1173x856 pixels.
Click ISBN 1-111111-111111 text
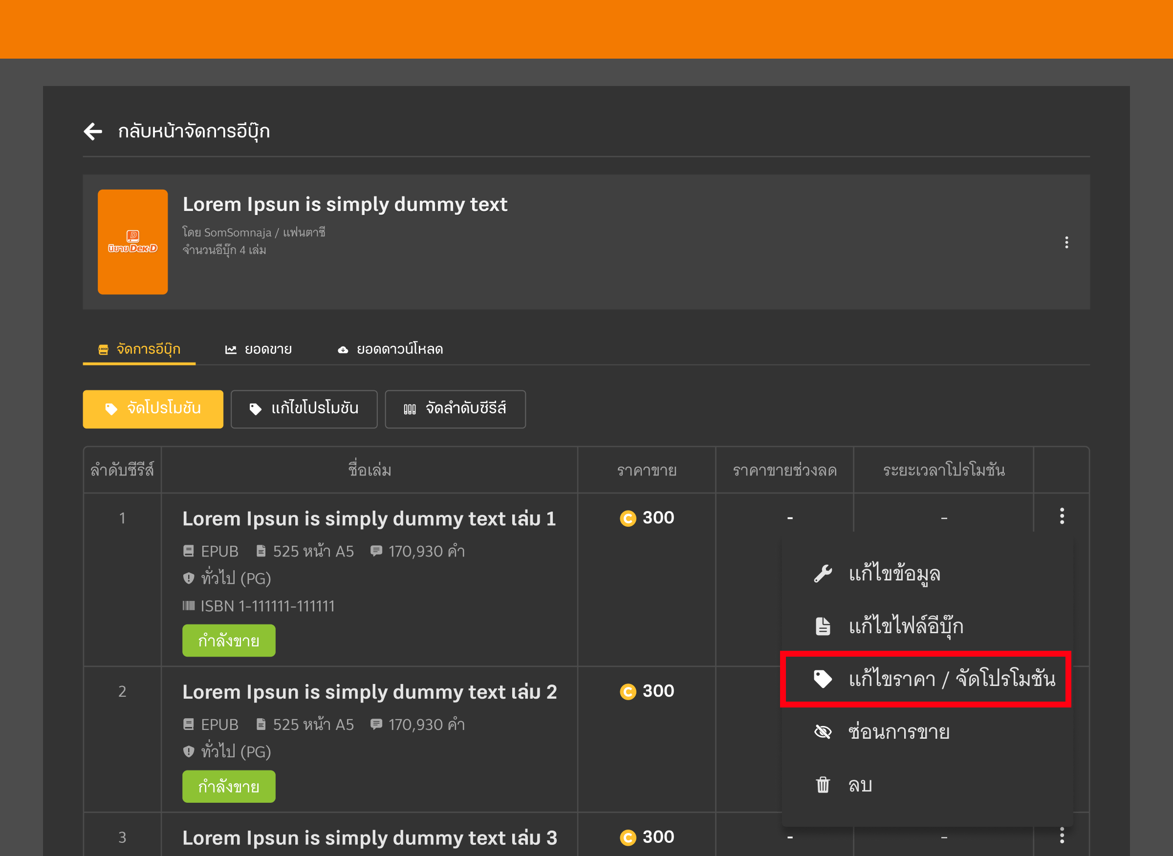pyautogui.click(x=267, y=606)
